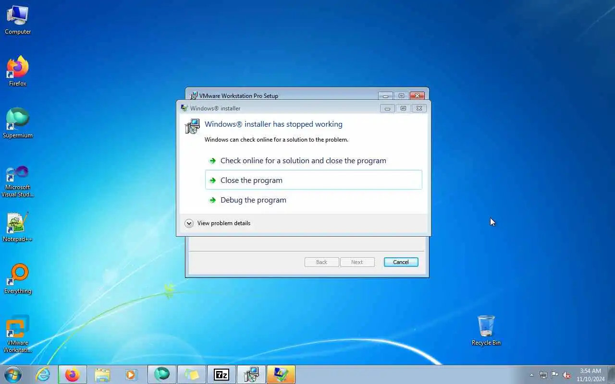This screenshot has width=615, height=384.
Task: Select Check online for a solution option
Action: click(313, 160)
